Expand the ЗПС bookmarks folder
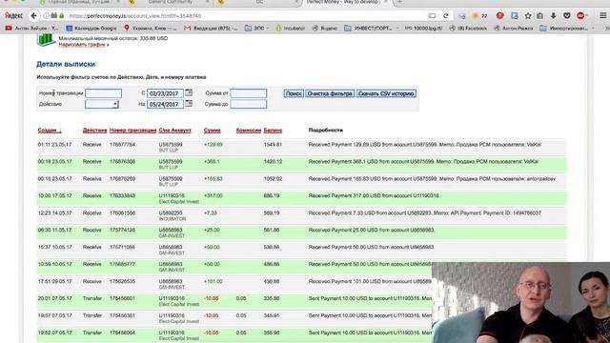This screenshot has height=343, width=610. click(256, 28)
